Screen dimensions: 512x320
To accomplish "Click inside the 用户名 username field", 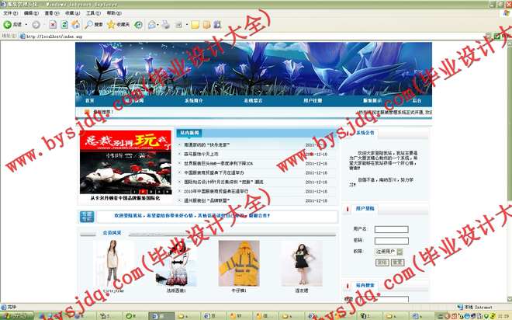I will tap(391, 229).
